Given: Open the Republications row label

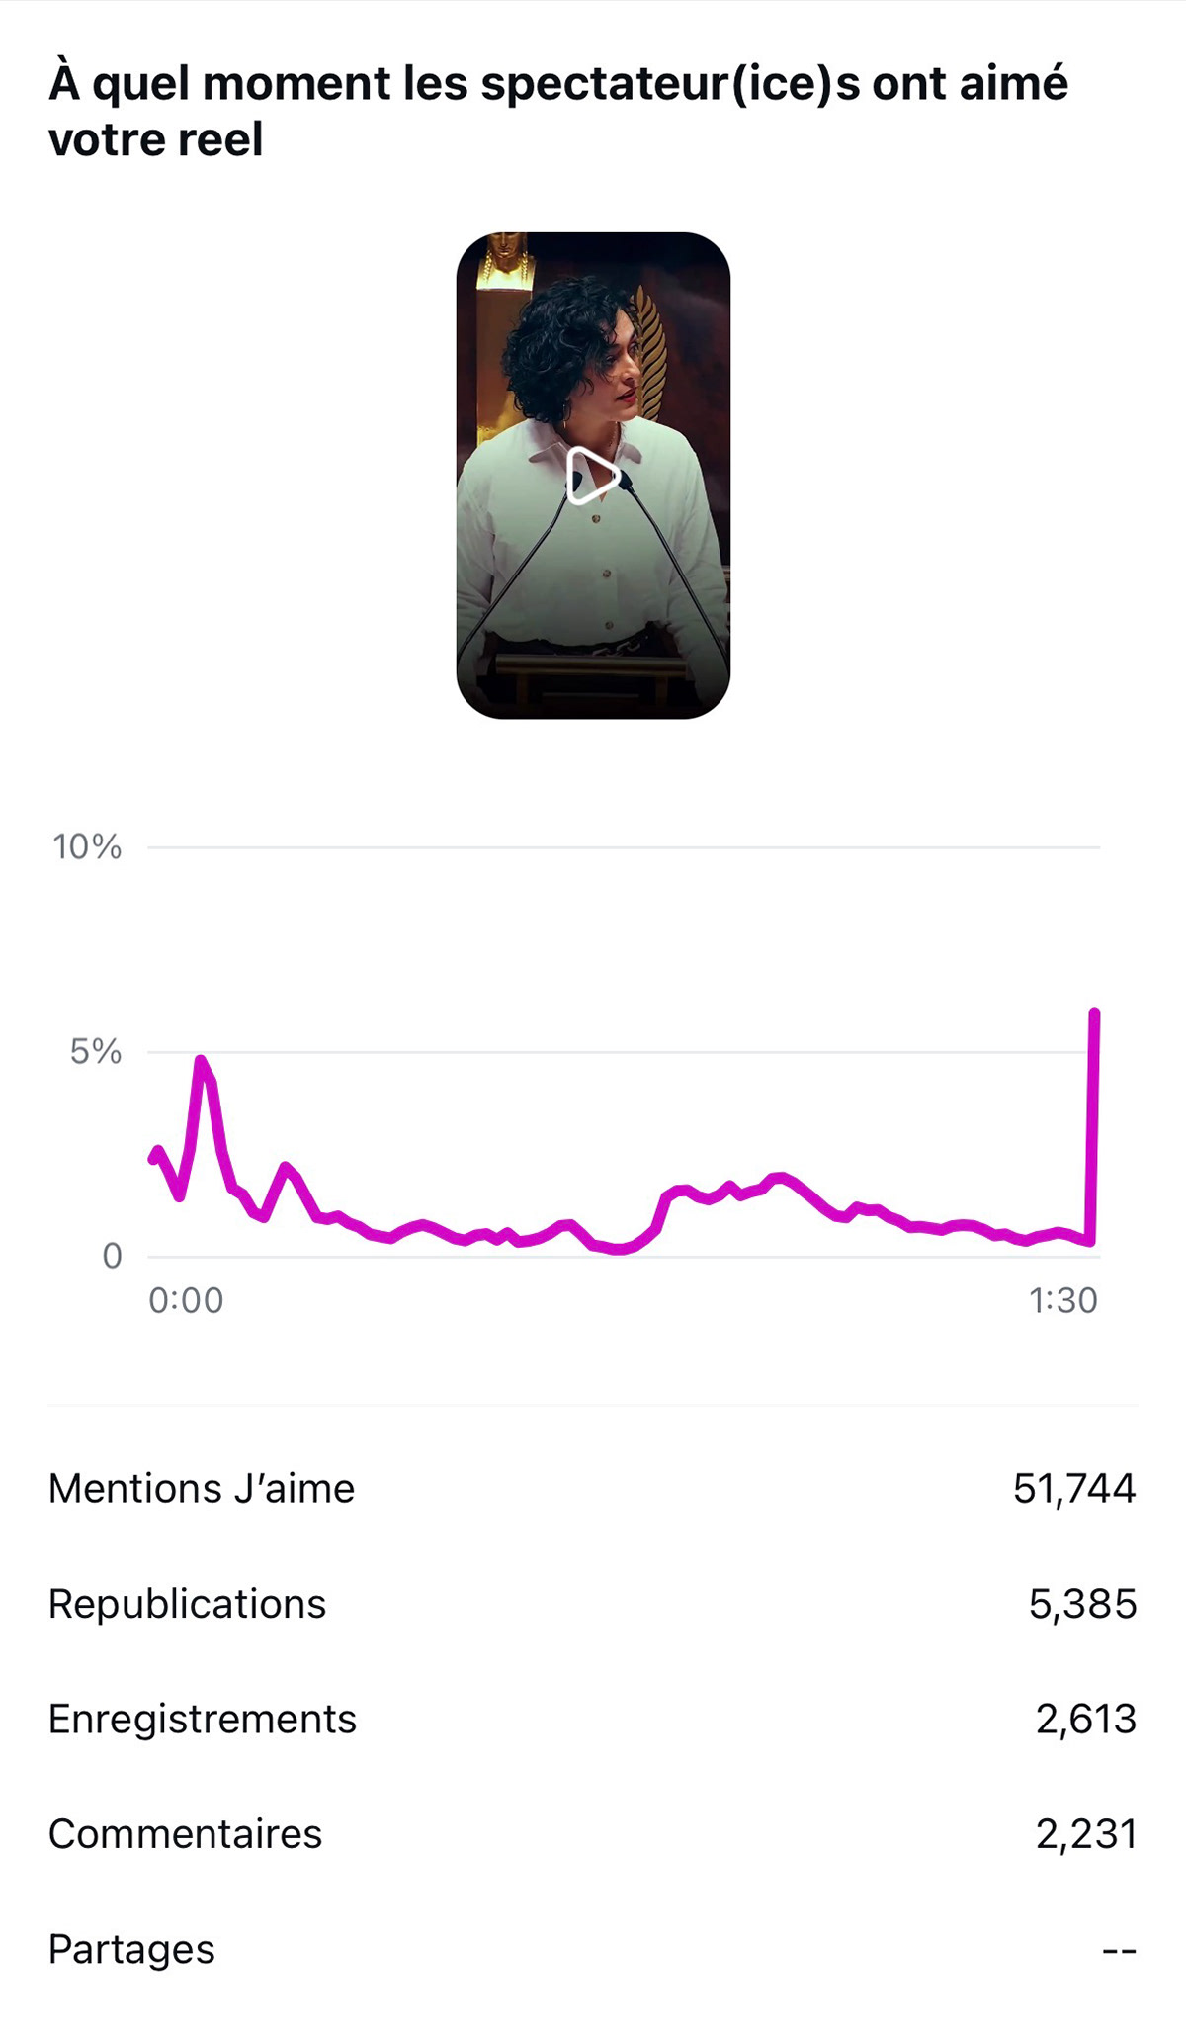Looking at the screenshot, I should 187,1604.
